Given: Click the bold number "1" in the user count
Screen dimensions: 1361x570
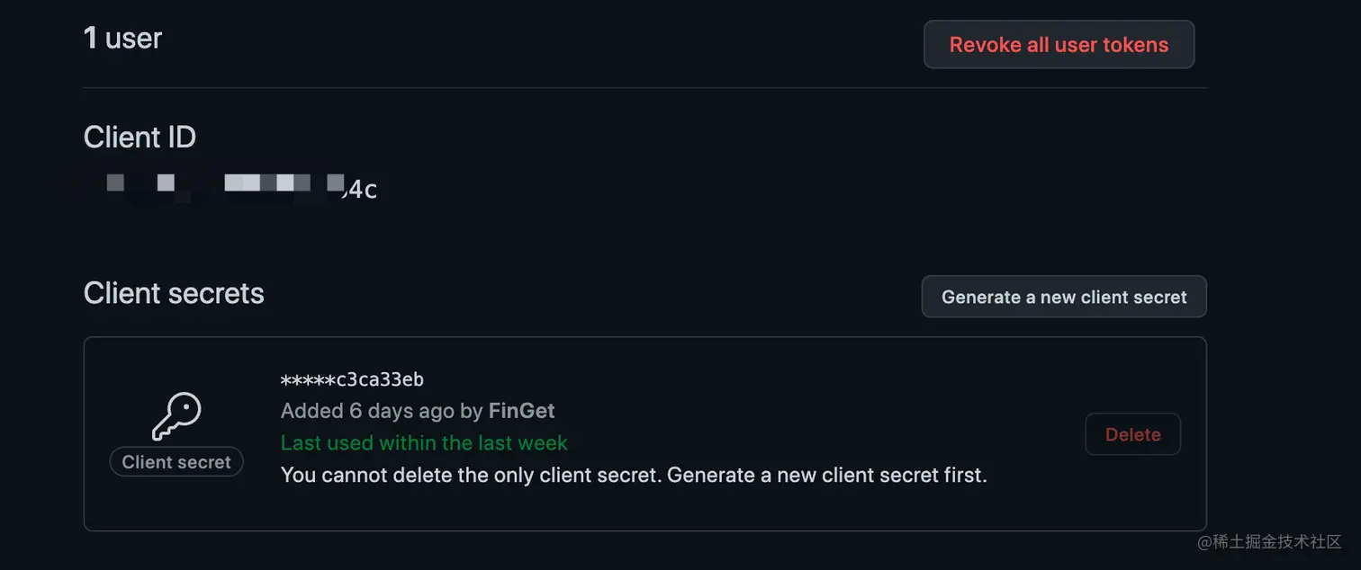Looking at the screenshot, I should pos(90,38).
